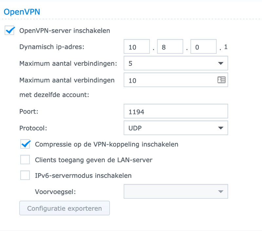Image resolution: width=262 pixels, height=231 pixels.
Task: Click the third IP octet field containing 0
Action: [203, 47]
